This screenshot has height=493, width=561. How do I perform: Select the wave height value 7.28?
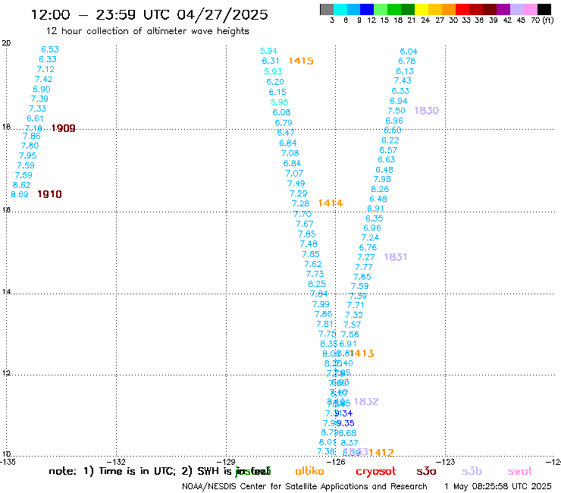point(300,203)
